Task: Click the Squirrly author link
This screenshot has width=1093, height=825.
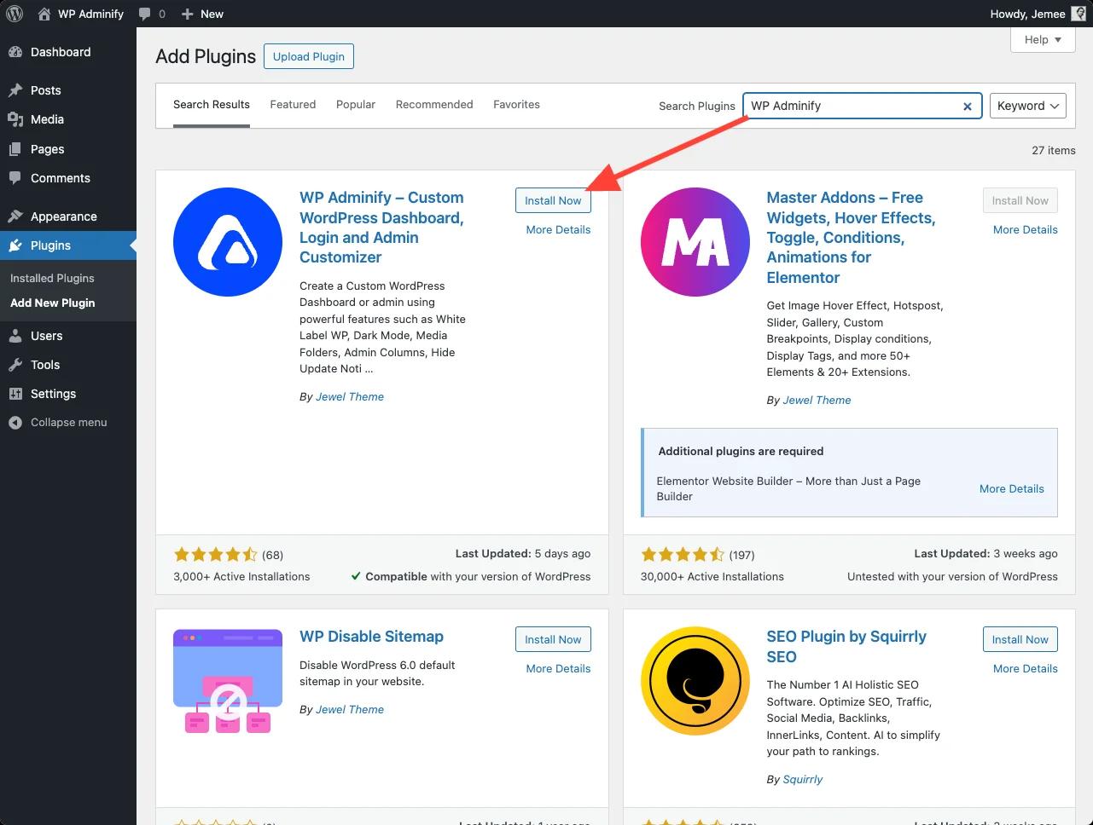Action: point(803,779)
